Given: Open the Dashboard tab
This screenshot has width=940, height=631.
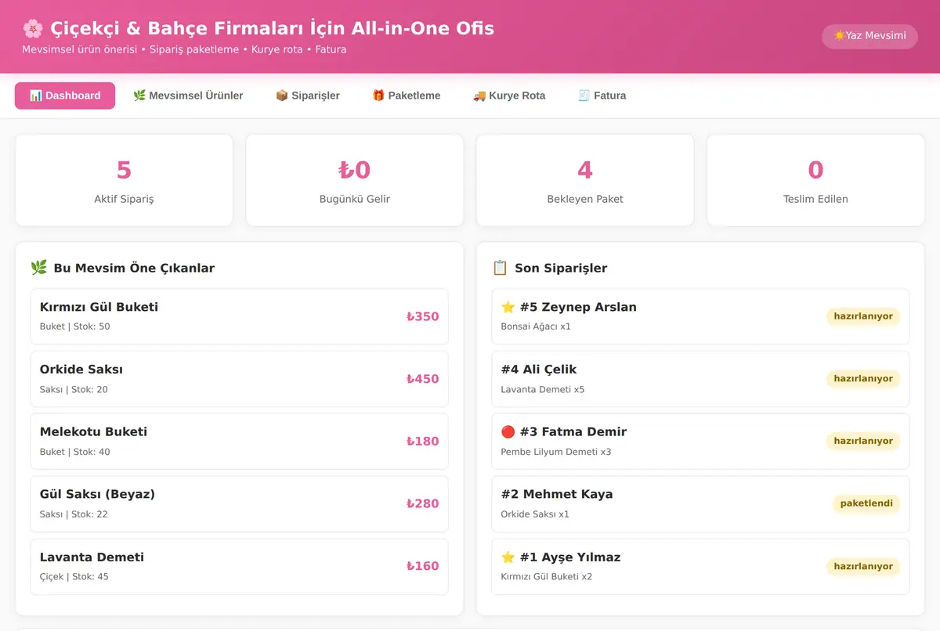Looking at the screenshot, I should 65,96.
